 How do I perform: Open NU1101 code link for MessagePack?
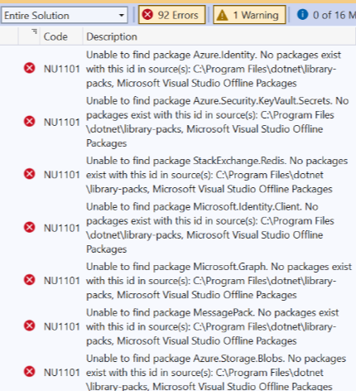[62, 326]
